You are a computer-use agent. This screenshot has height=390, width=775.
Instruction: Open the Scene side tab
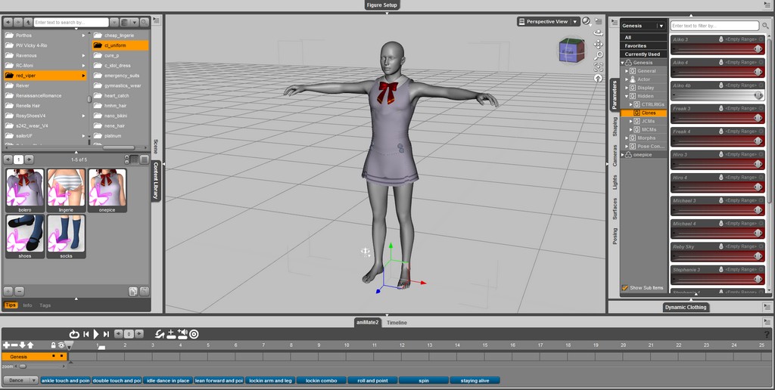click(156, 147)
